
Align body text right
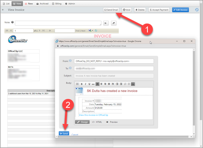[x=105, y=84]
